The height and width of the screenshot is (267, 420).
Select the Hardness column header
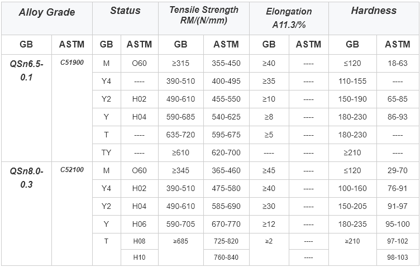tap(374, 18)
